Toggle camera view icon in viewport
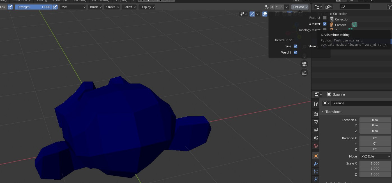392x183 pixels. pos(304,64)
